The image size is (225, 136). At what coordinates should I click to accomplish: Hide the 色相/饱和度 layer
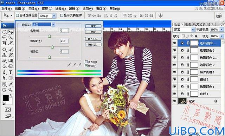tap(174, 43)
